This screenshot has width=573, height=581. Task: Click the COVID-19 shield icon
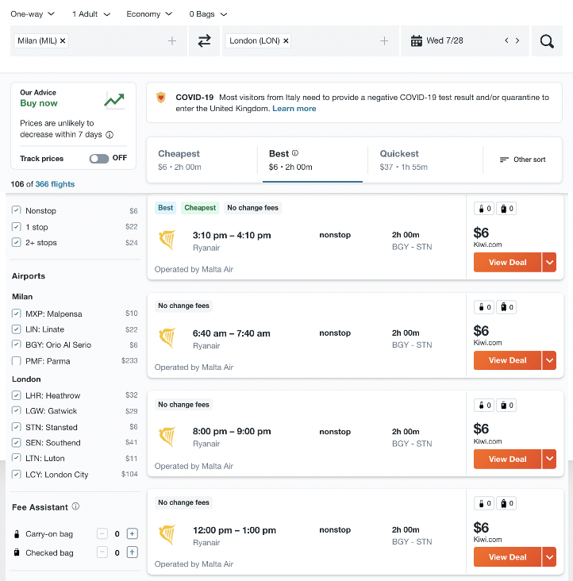pyautogui.click(x=161, y=98)
